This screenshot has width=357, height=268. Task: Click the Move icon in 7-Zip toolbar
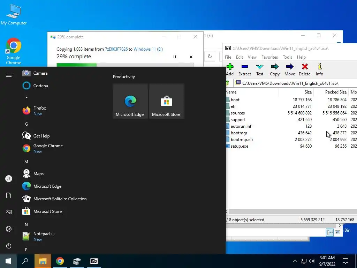290,69
